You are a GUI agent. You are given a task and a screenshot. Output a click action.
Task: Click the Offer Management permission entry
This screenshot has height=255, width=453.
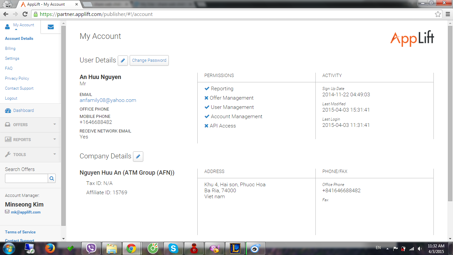[229, 98]
